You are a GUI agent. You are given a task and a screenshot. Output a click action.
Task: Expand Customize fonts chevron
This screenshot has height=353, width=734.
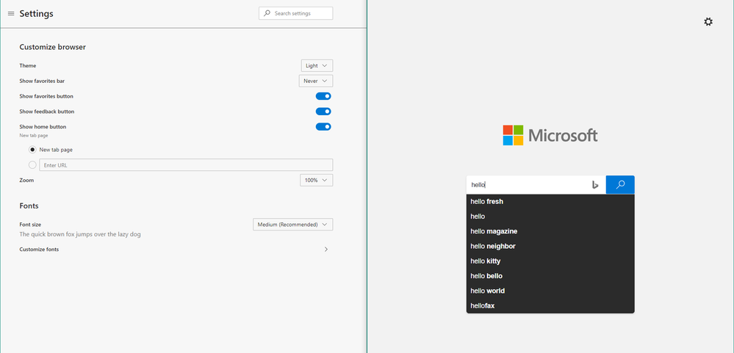[326, 250]
